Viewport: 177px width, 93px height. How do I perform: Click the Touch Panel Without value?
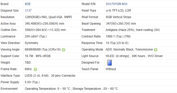pyautogui.click(x=111, y=69)
